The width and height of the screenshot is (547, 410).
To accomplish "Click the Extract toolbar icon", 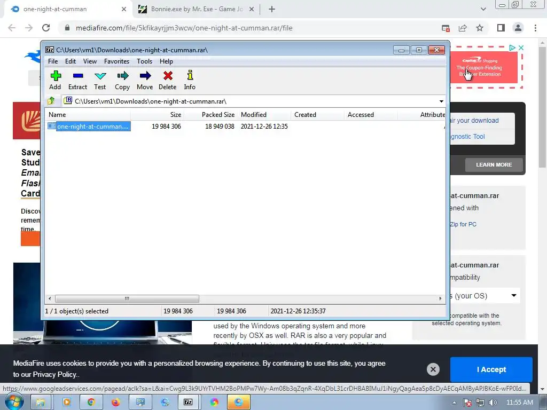I will 77,80.
